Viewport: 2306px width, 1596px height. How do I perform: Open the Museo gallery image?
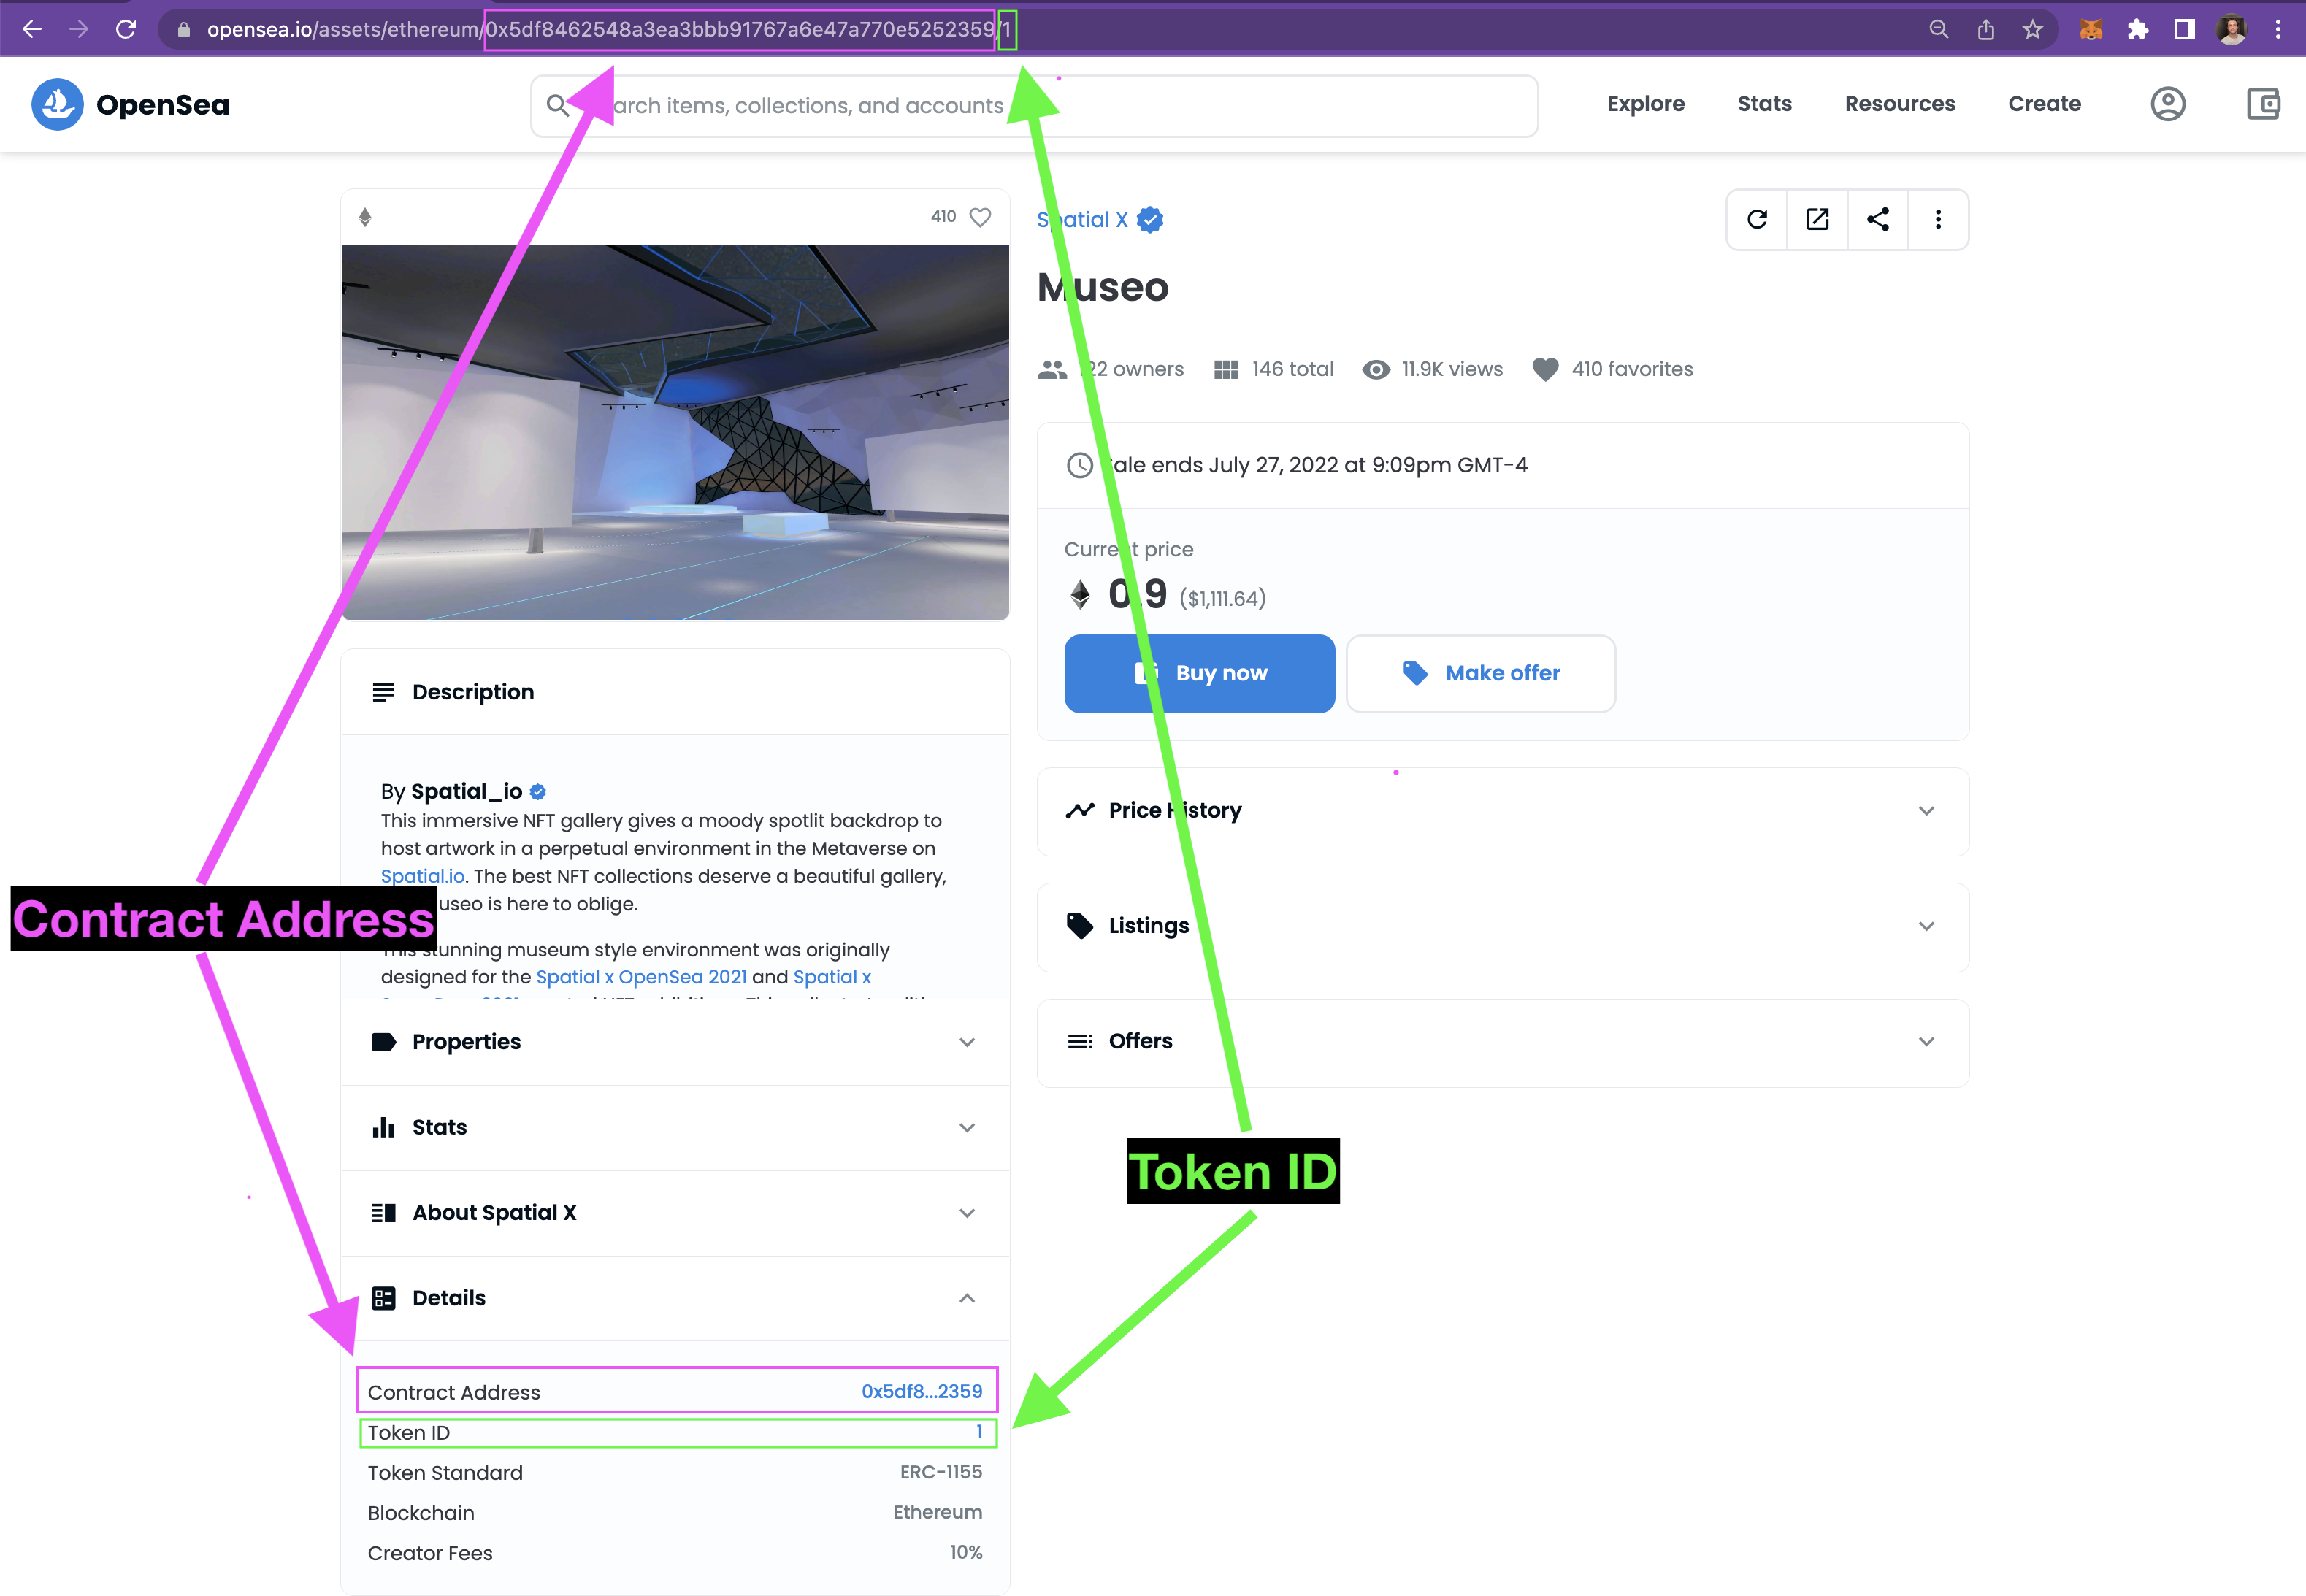pos(675,432)
